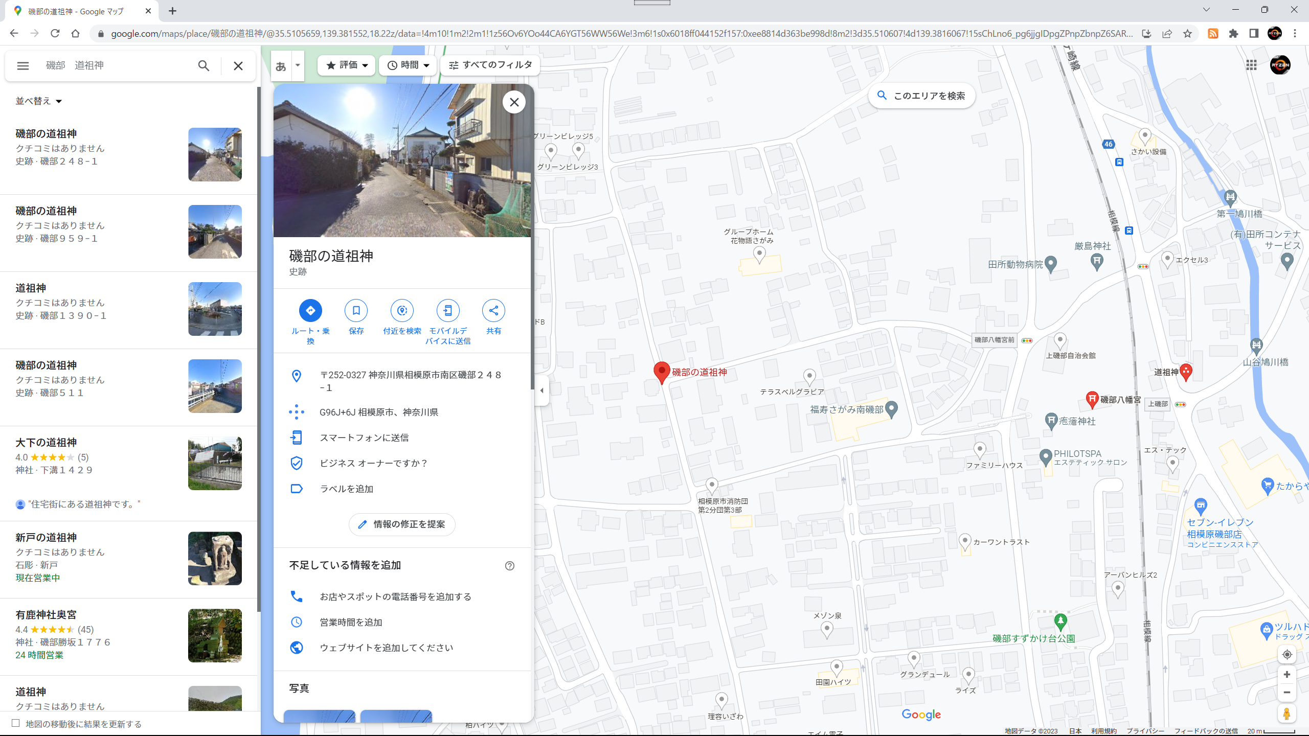Open Street View pegman
The height and width of the screenshot is (736, 1309).
pyautogui.click(x=1287, y=714)
